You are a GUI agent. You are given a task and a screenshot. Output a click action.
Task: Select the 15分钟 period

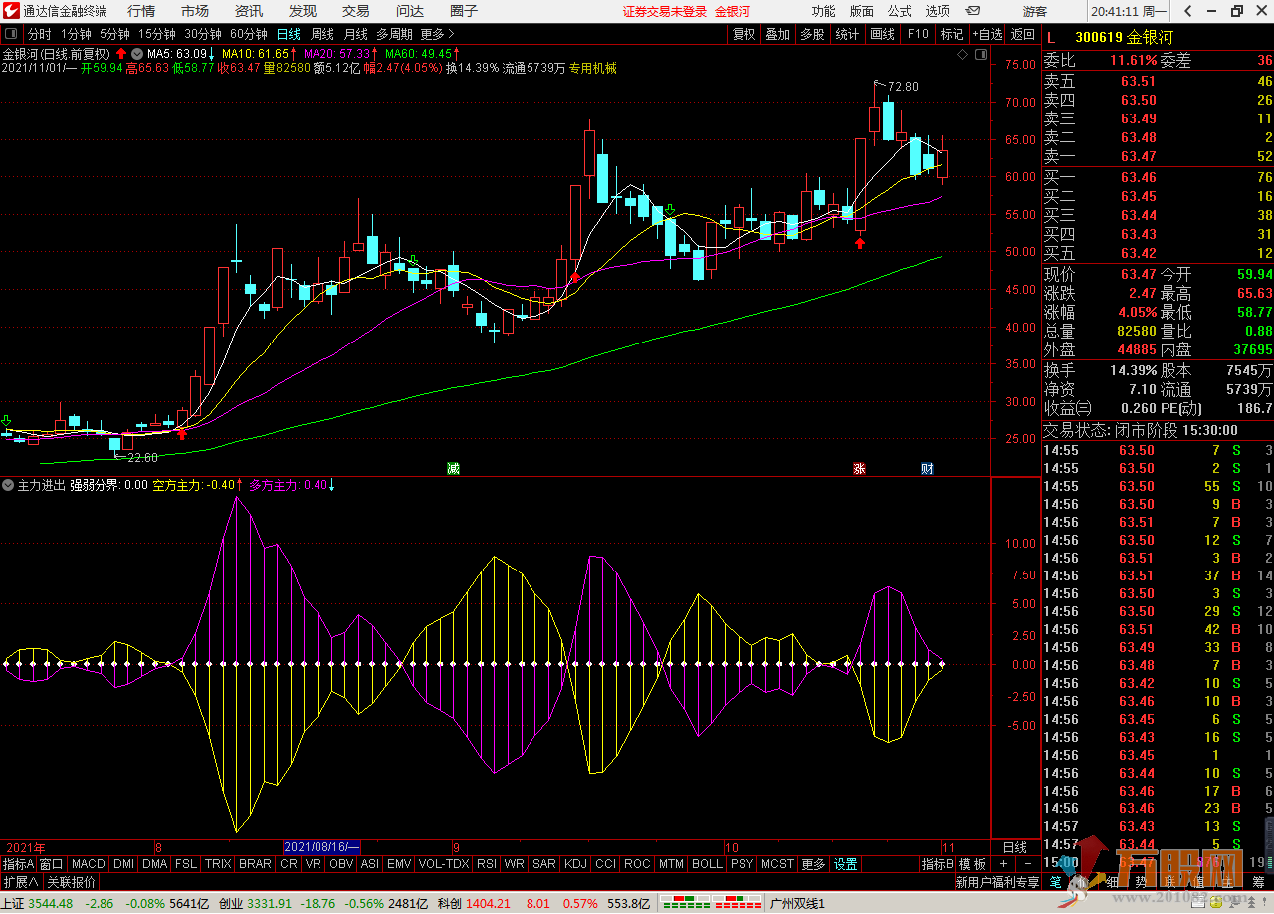click(157, 34)
